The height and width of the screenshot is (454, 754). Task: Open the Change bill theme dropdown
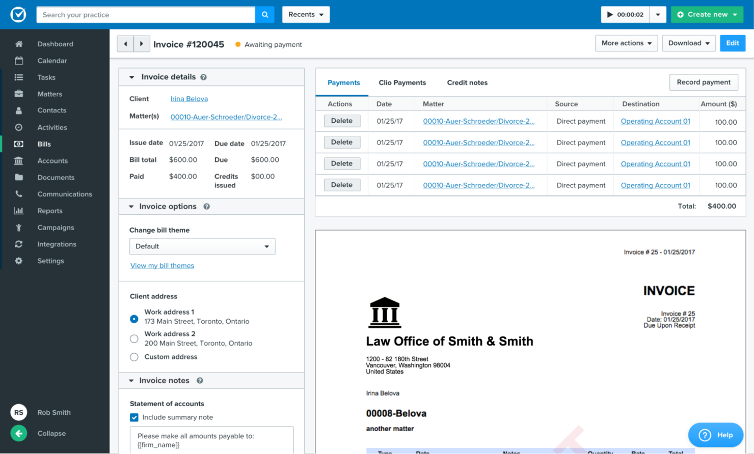click(202, 246)
